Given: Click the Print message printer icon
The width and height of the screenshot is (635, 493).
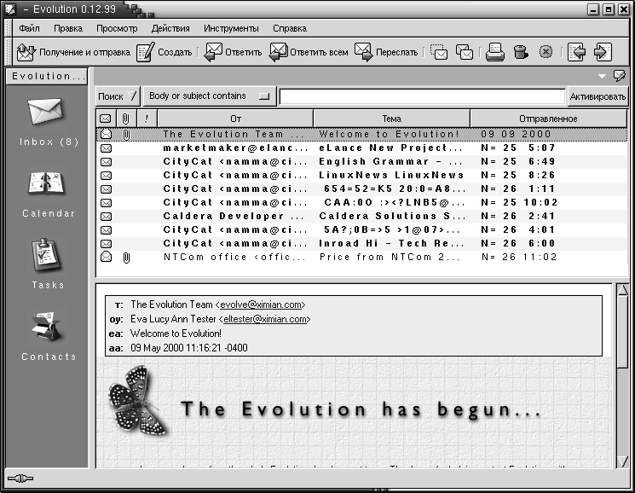Looking at the screenshot, I should click(x=495, y=52).
